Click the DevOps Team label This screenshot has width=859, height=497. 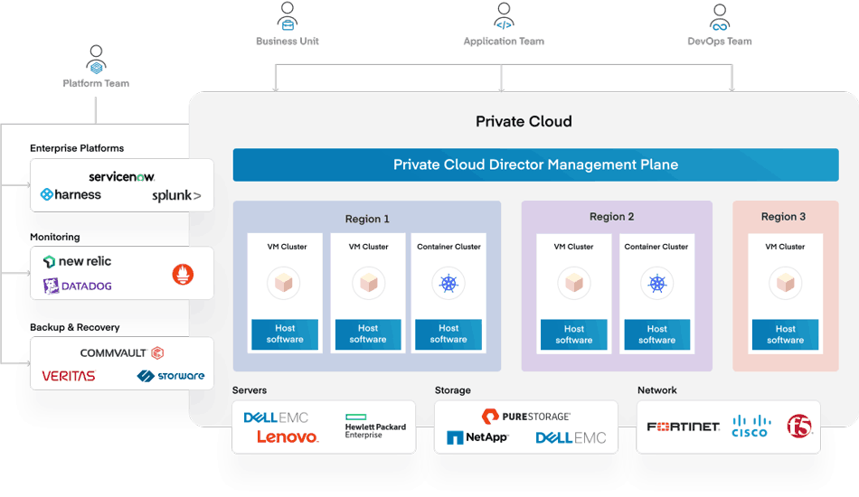720,41
